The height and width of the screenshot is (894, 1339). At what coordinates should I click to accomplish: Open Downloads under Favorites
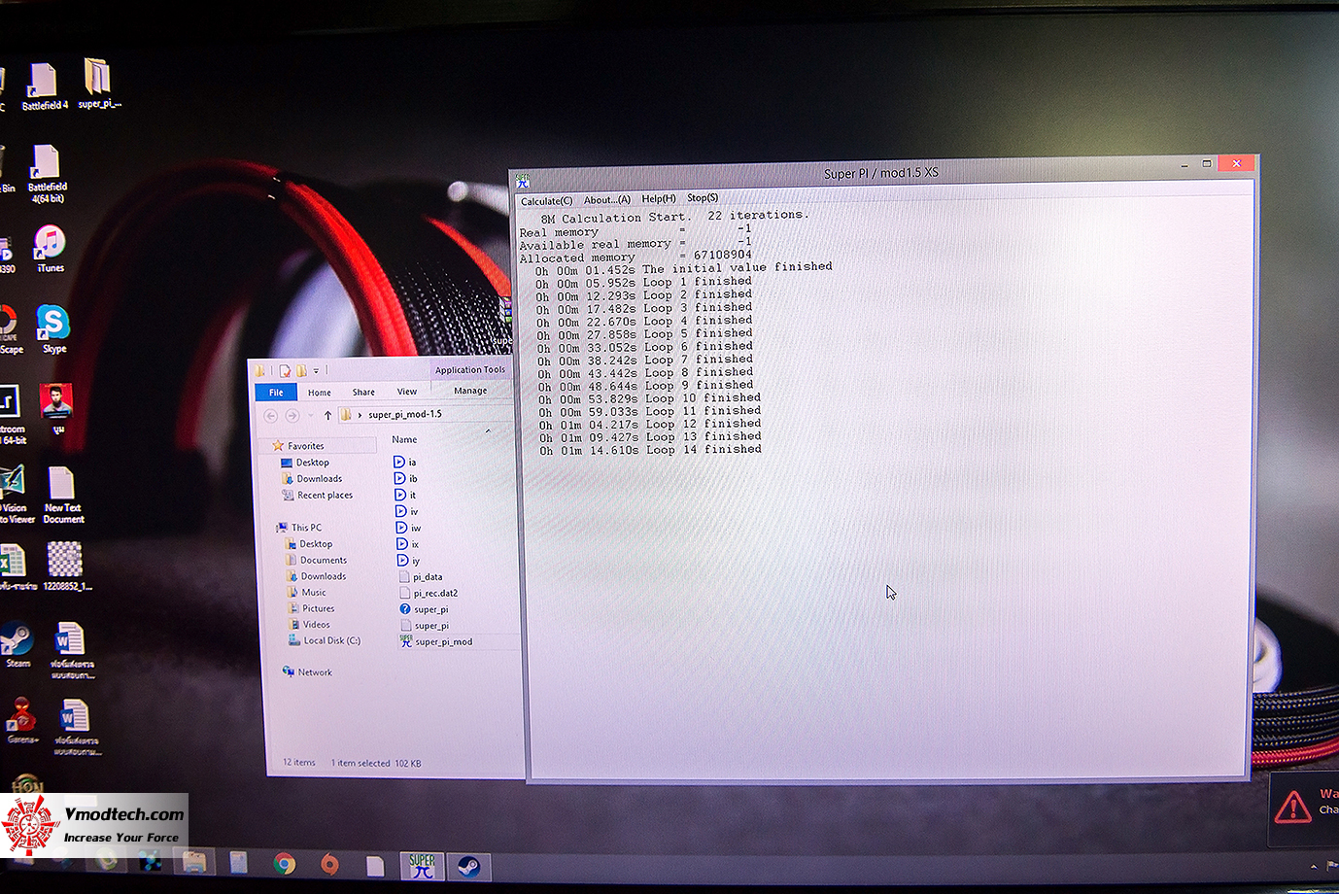(311, 479)
